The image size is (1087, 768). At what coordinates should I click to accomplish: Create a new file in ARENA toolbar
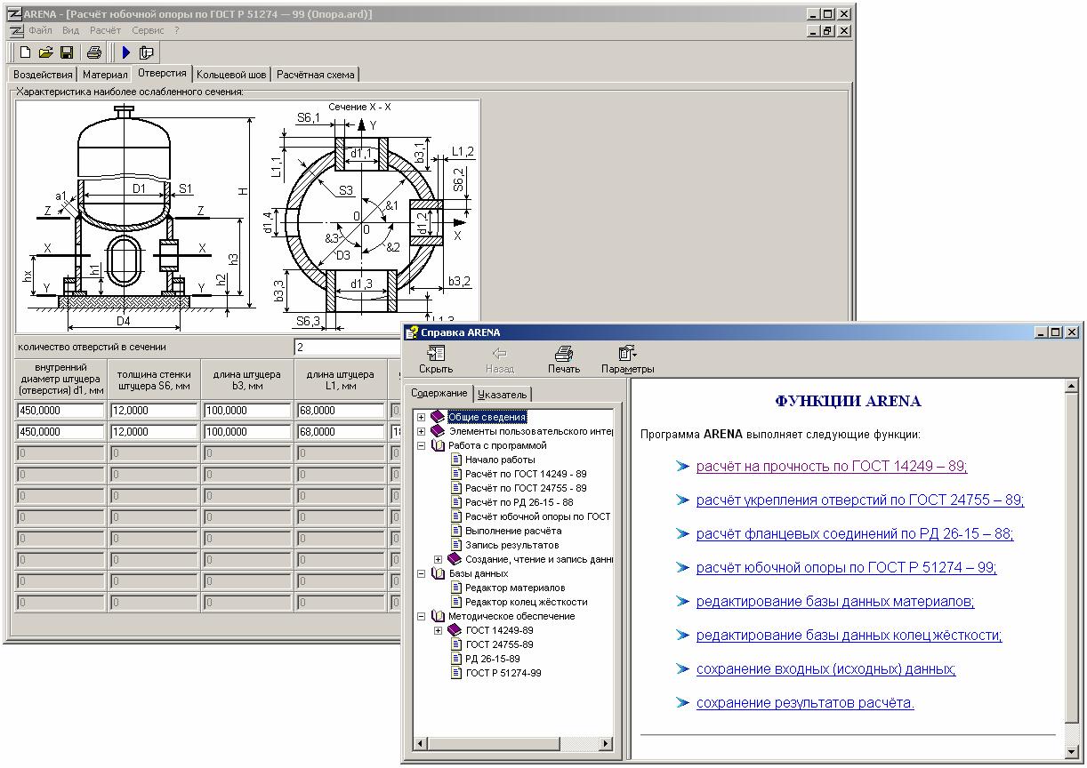click(25, 52)
